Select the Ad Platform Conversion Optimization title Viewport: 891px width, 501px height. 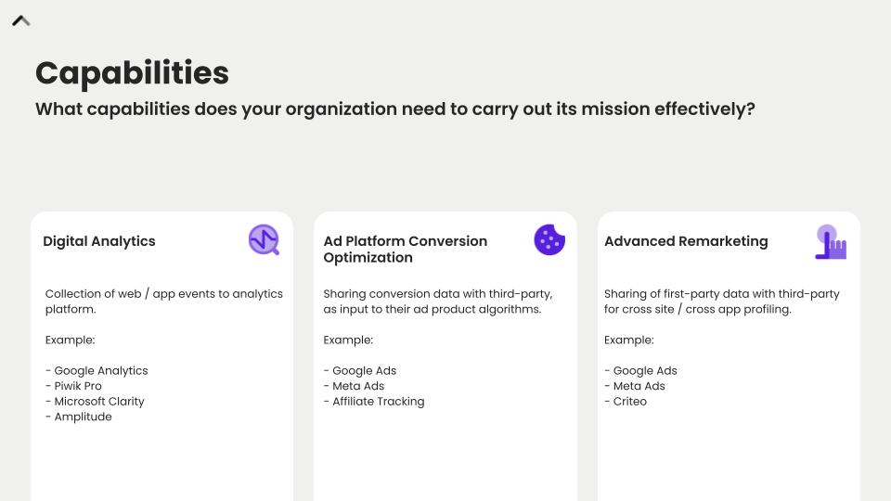tap(406, 250)
